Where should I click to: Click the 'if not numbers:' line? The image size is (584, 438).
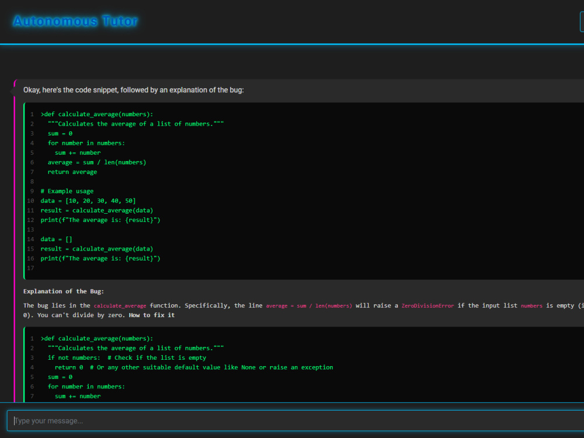click(127, 358)
